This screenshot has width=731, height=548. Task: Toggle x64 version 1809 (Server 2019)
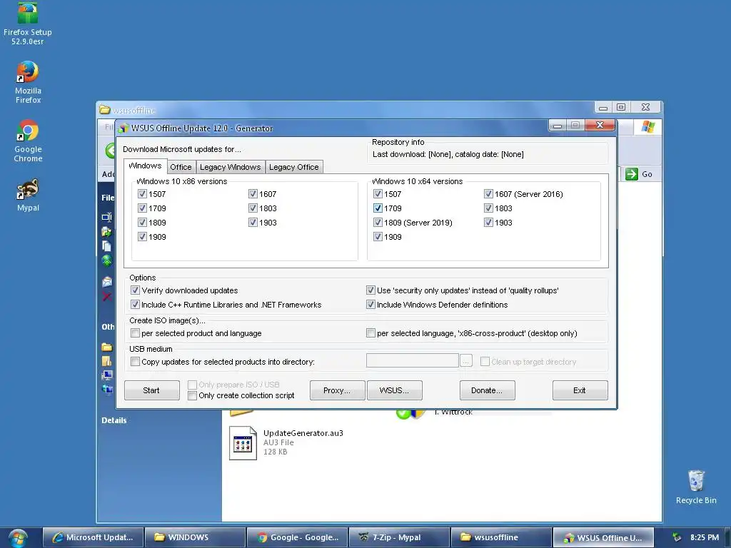click(378, 223)
